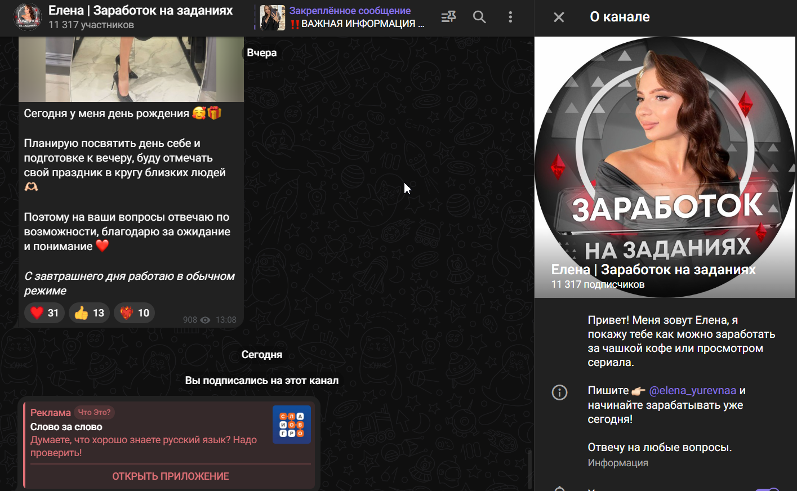This screenshot has width=797, height=491.
Task: Add heart reaction with 31 count
Action: (44, 313)
